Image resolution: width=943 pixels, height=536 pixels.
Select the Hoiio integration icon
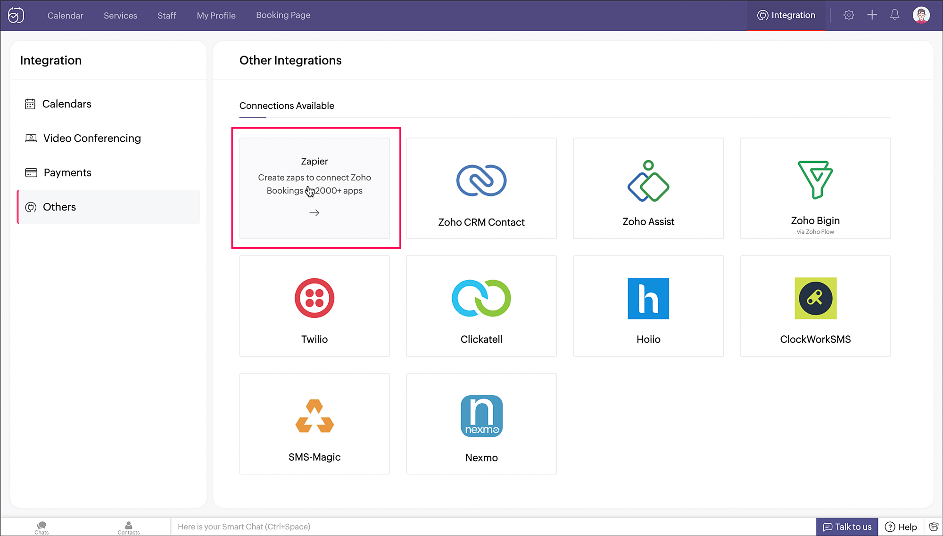click(648, 299)
